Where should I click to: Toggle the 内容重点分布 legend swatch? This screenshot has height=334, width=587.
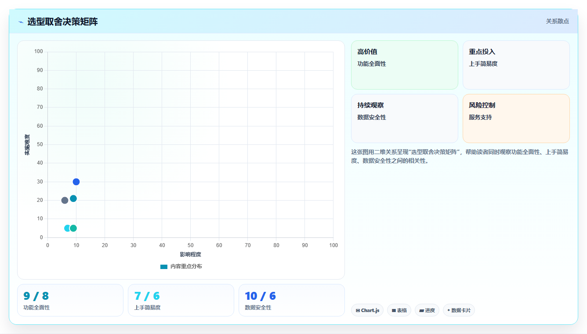click(164, 266)
